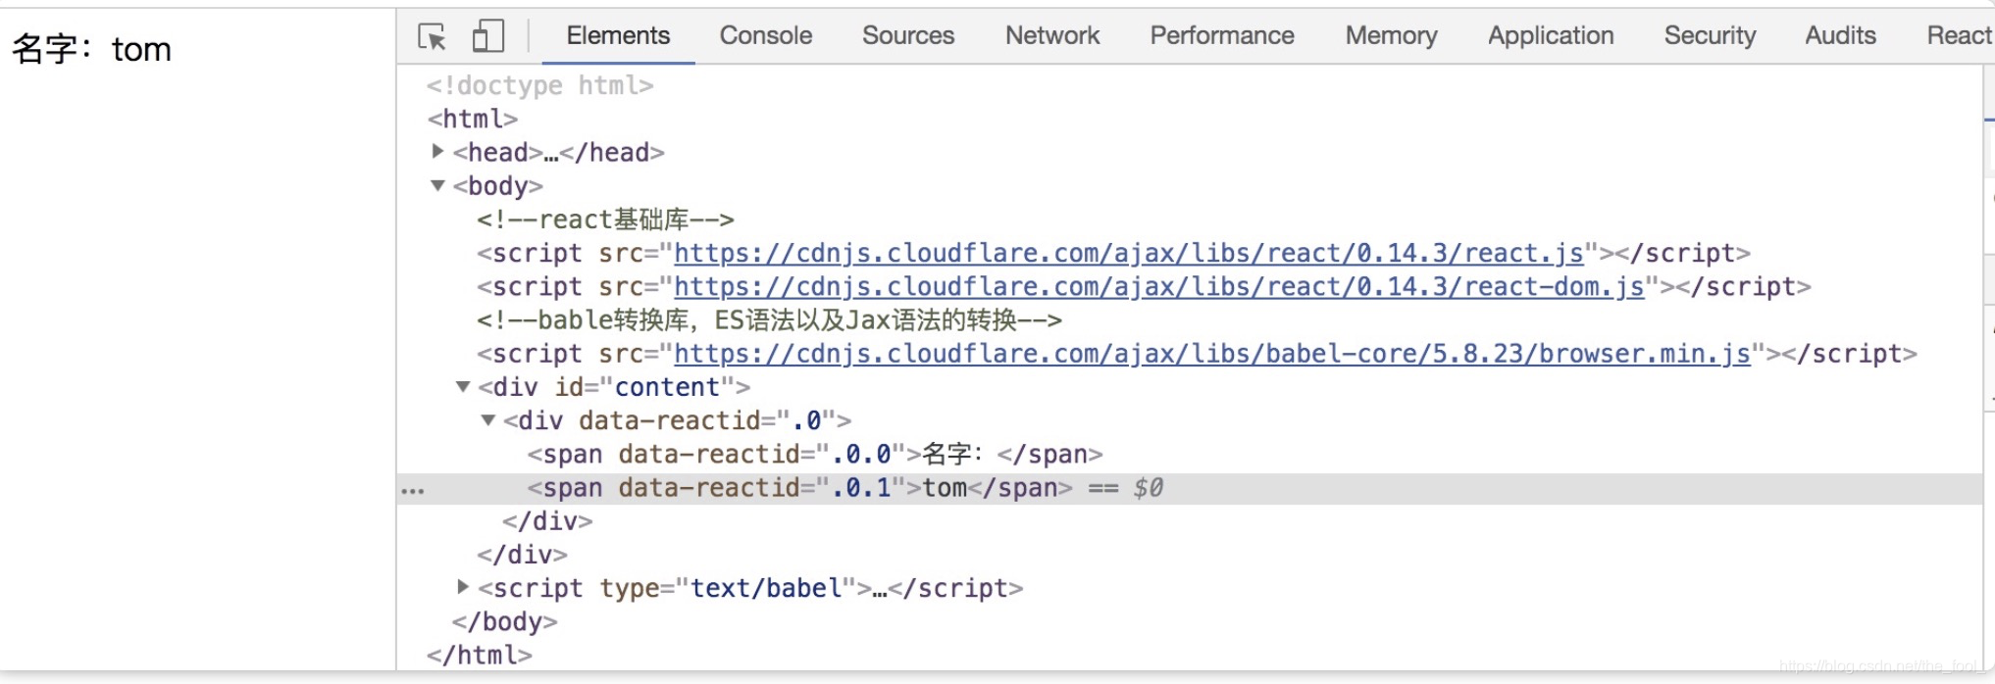
Task: Open the React tab
Action: point(1958,36)
